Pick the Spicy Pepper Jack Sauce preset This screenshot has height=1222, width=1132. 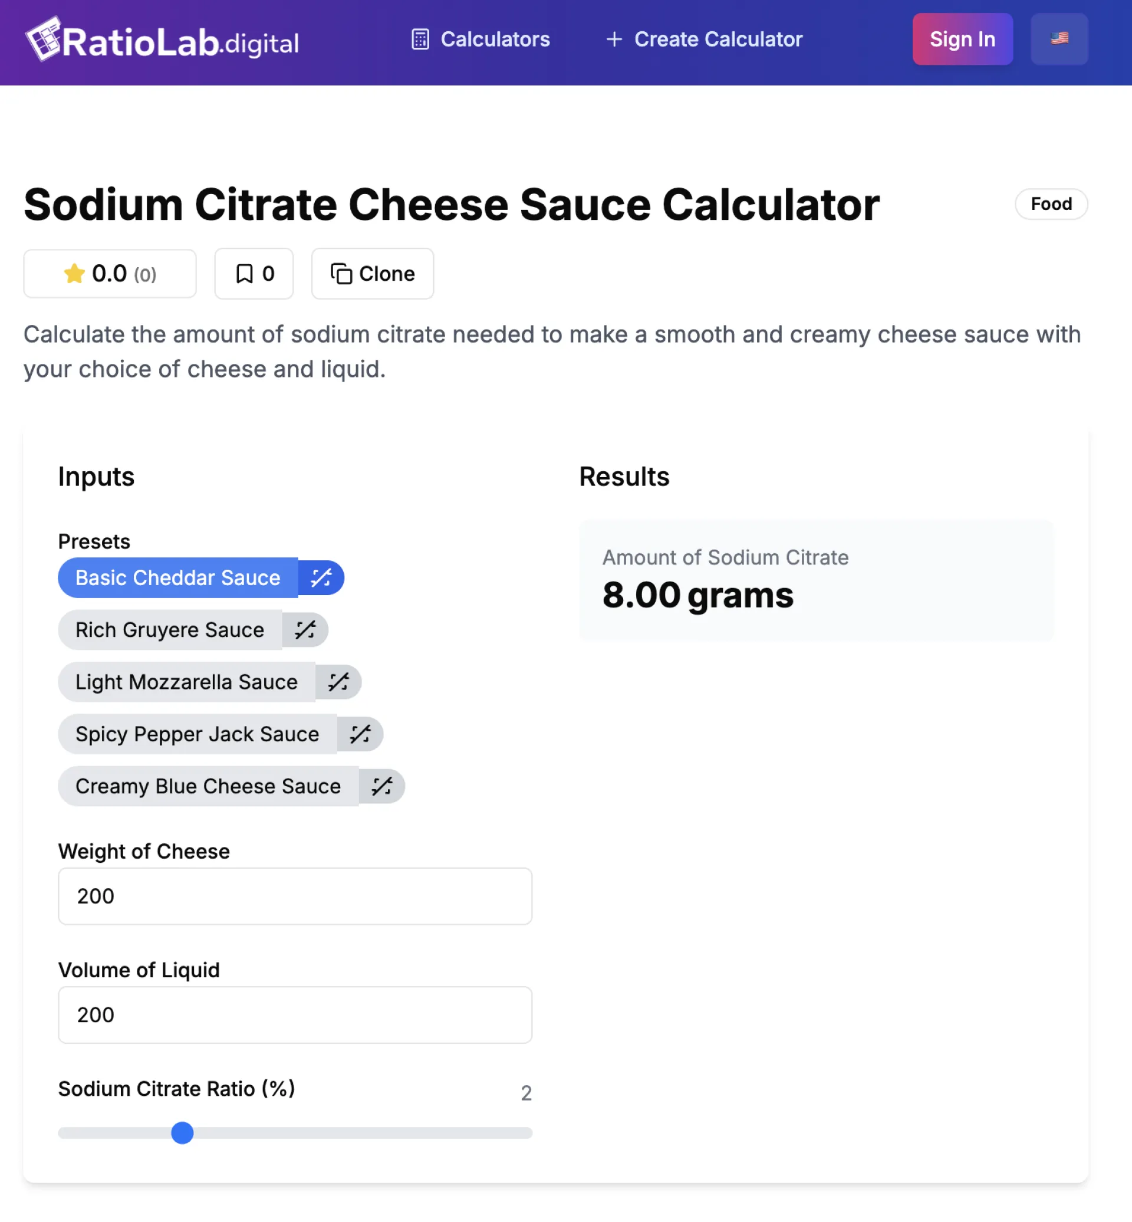(198, 734)
